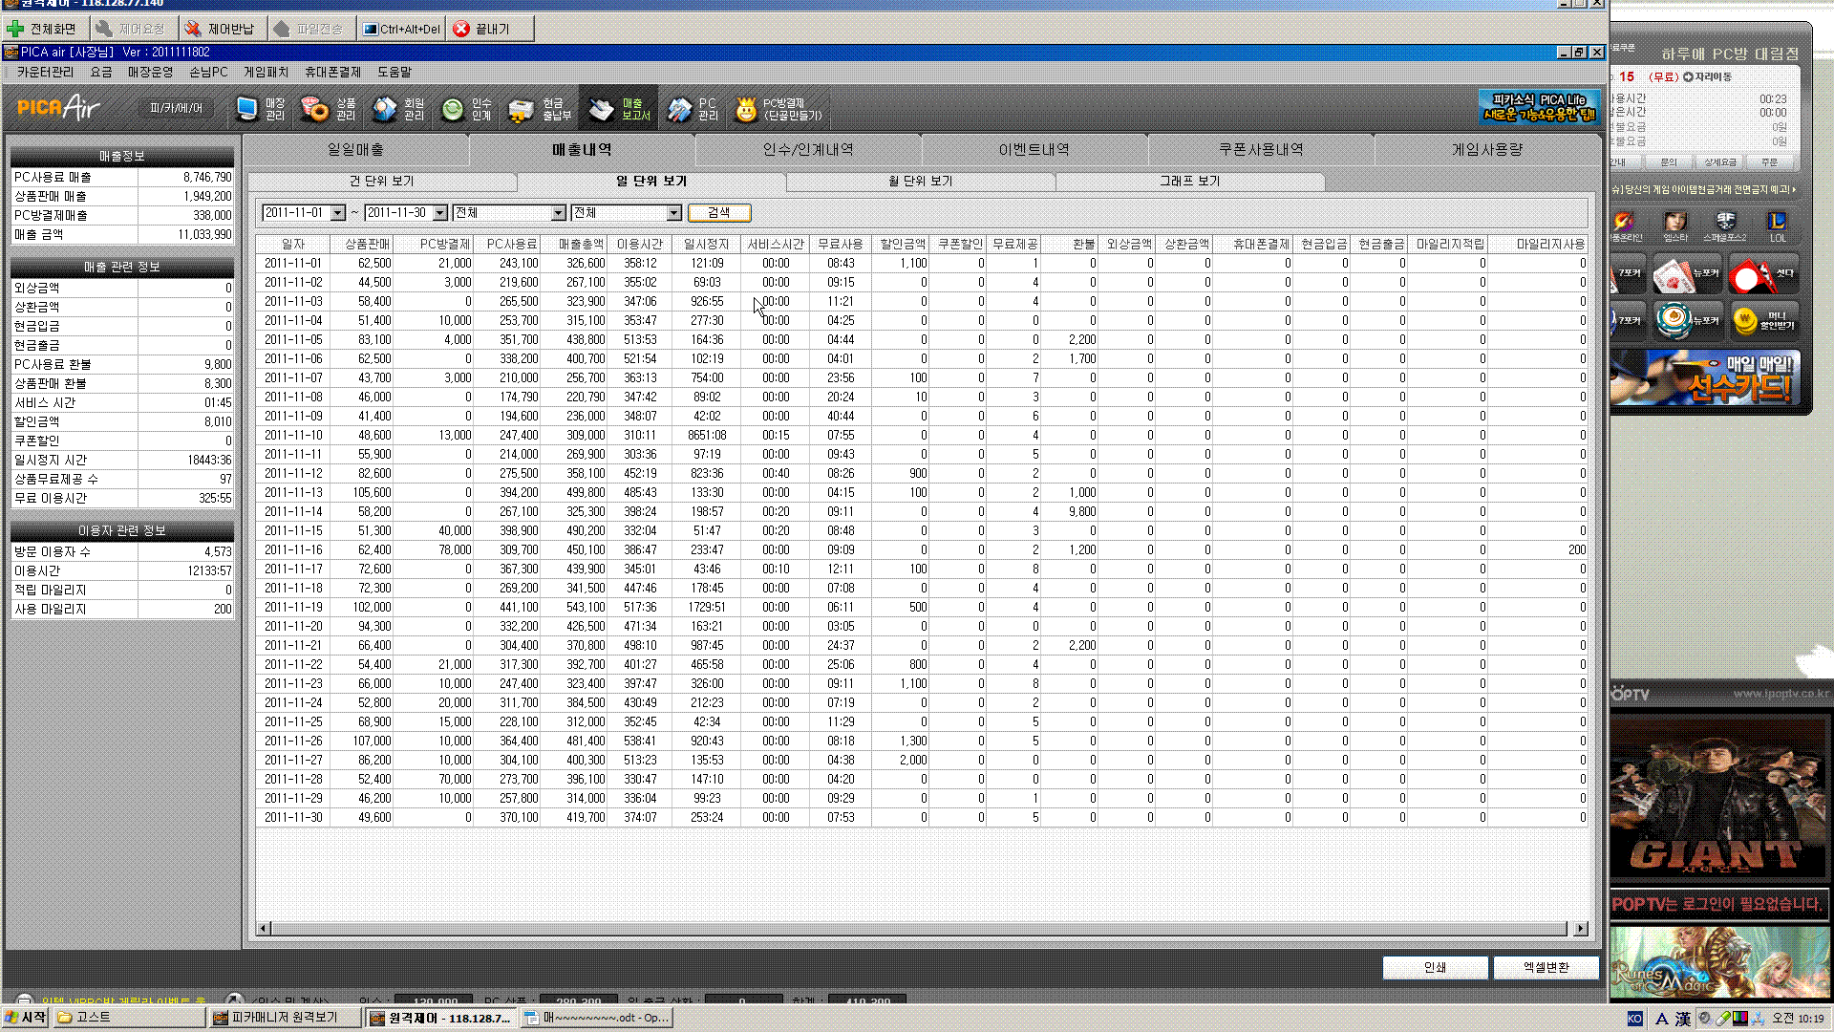Click the 머니 할인받기 coin icon
Screen dimensions: 1834x1032
click(x=1763, y=321)
